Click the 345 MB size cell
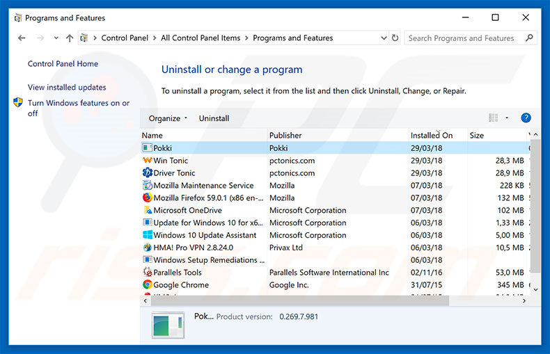 [x=510, y=285]
